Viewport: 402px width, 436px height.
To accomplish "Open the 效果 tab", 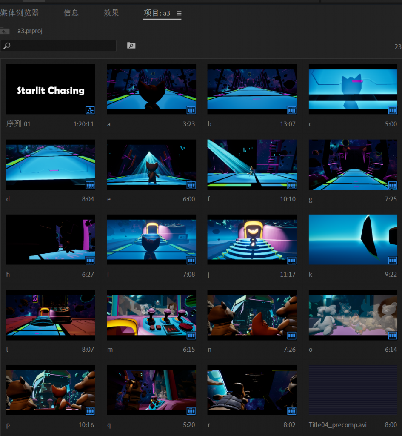I will 111,13.
